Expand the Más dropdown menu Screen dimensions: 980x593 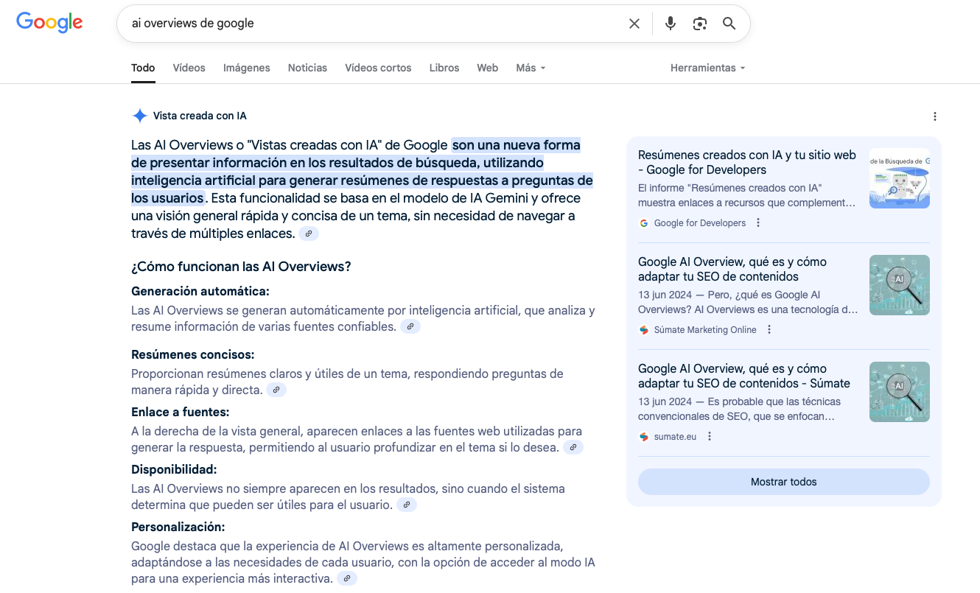tap(531, 68)
